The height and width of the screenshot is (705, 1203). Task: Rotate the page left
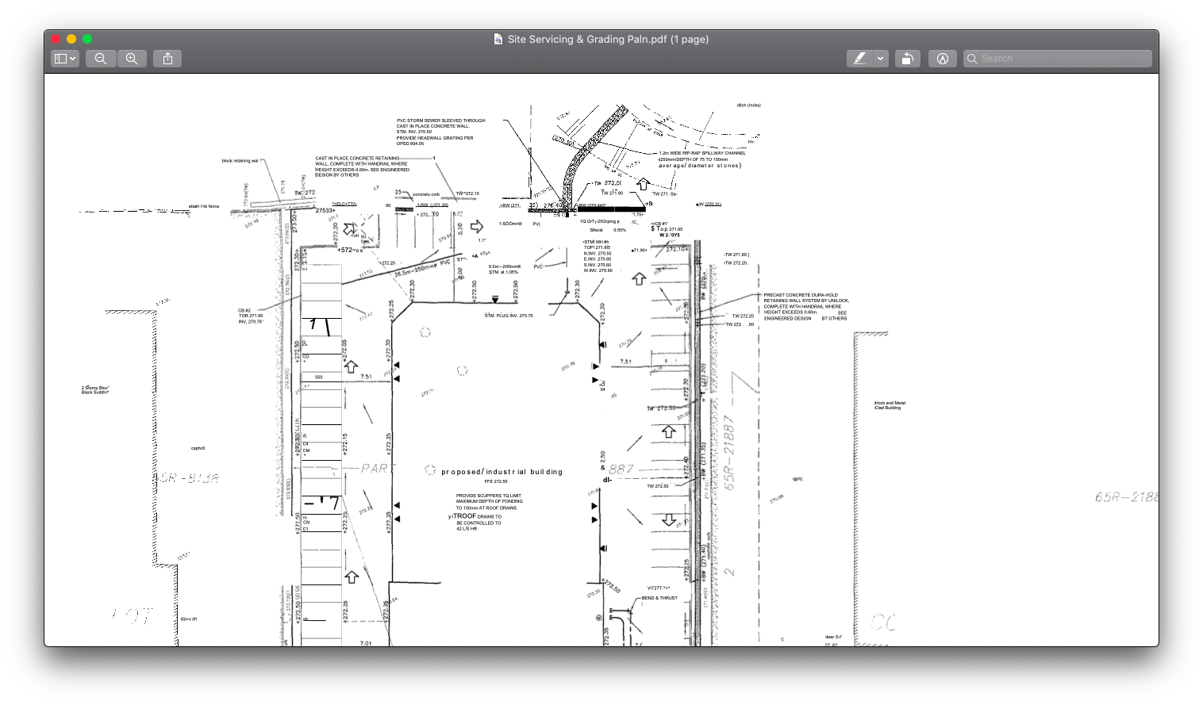point(907,58)
